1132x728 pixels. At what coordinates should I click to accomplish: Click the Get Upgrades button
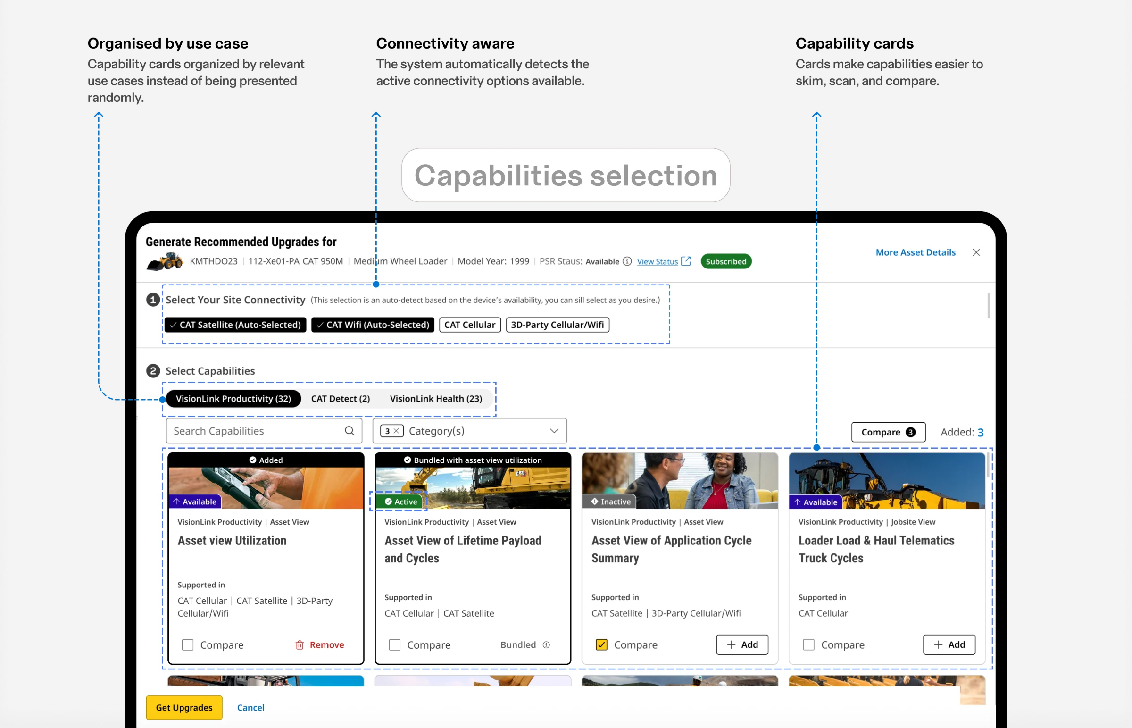click(184, 707)
